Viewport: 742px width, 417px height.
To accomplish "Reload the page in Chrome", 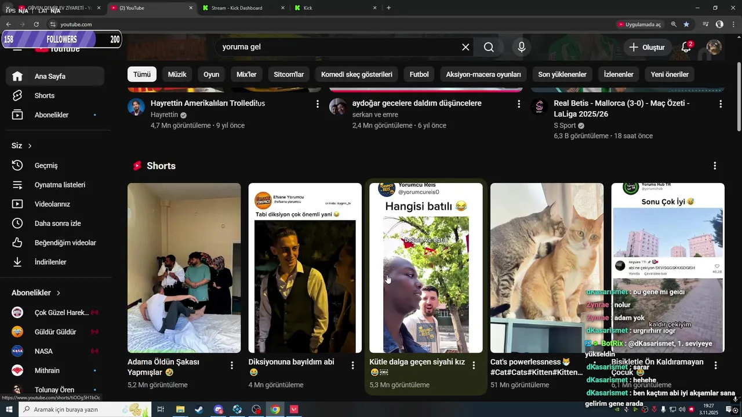I will pos(37,24).
